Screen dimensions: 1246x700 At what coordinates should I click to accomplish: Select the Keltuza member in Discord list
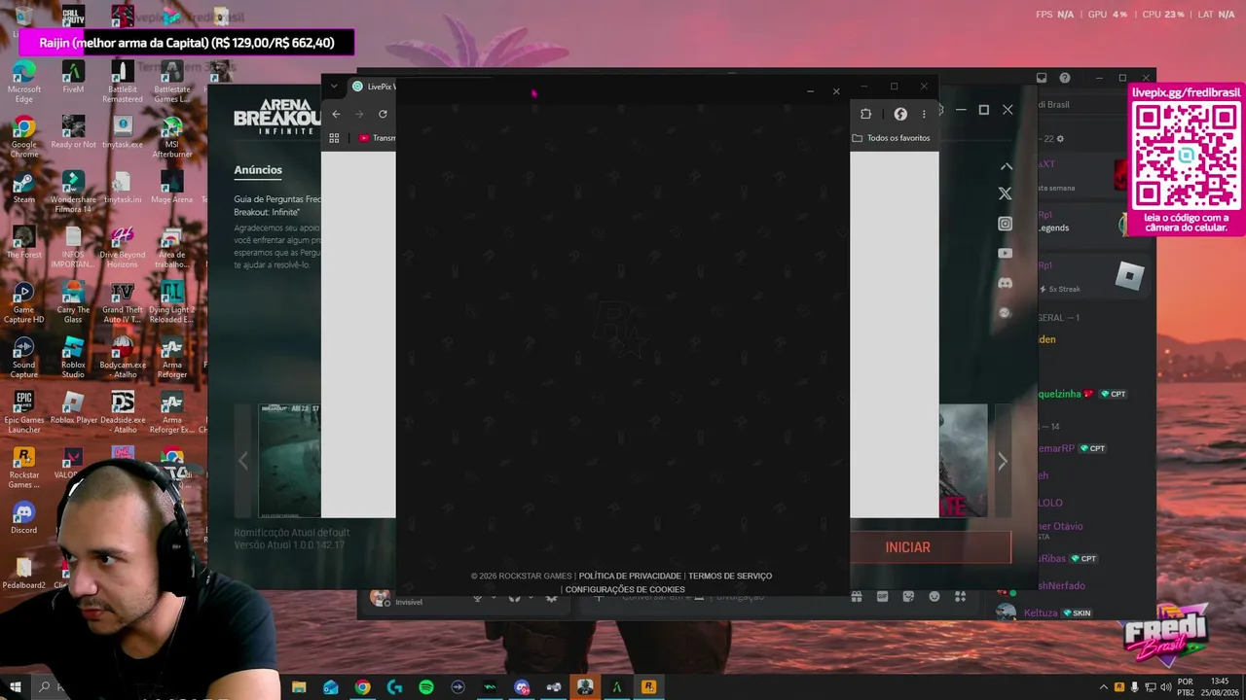tap(1045, 612)
